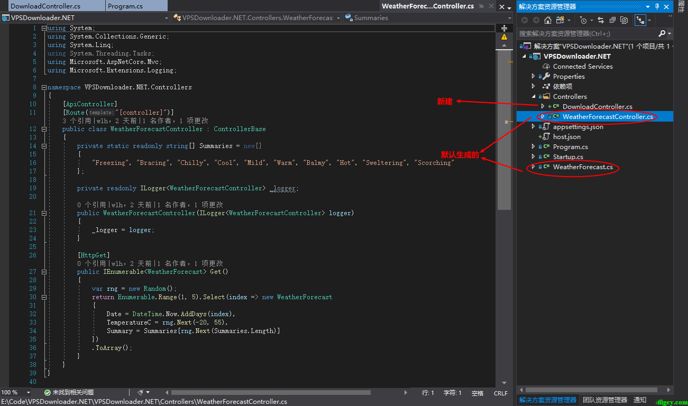
Task: Toggle the highlighted tree-view toolbar button
Action: tap(640, 20)
